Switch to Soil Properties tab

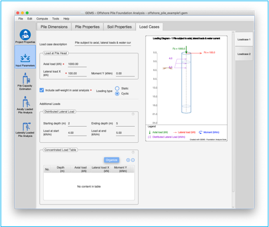click(x=119, y=27)
